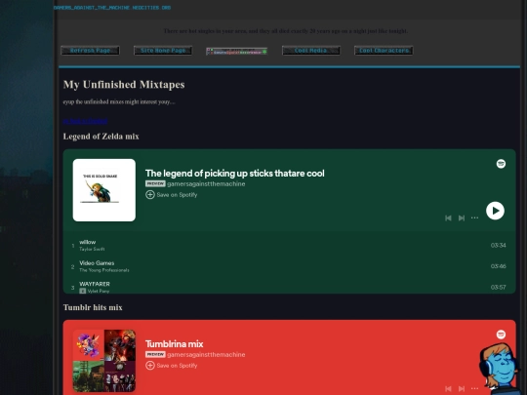Click the PREVIEW badge in the red player

tap(155, 354)
